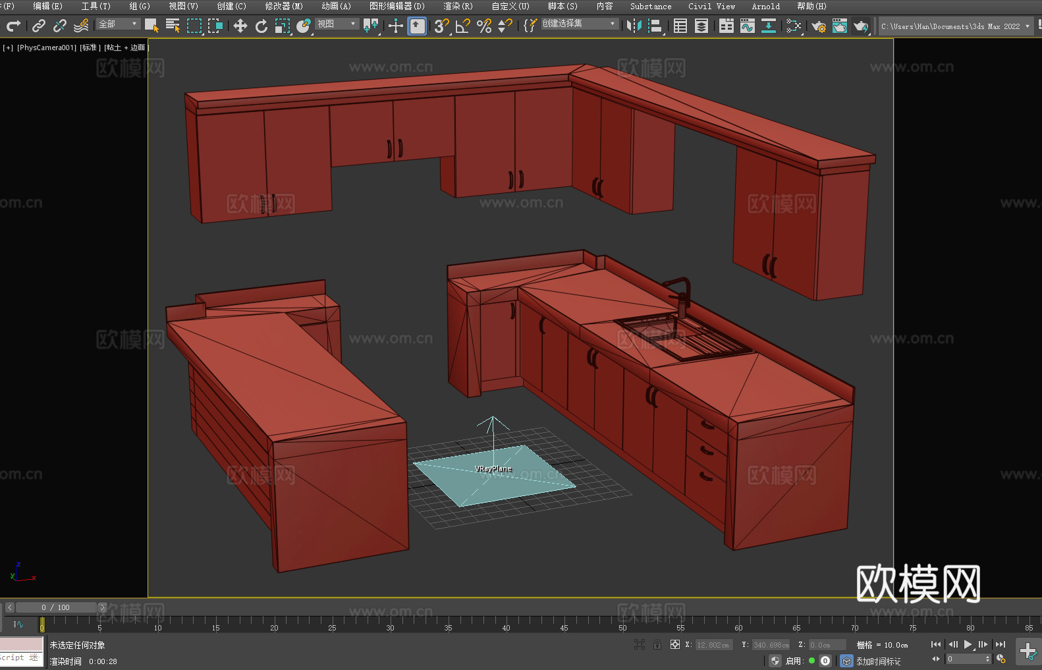Screen dimensions: 1042x670
Task: Select the Select and Move tool
Action: tap(240, 26)
